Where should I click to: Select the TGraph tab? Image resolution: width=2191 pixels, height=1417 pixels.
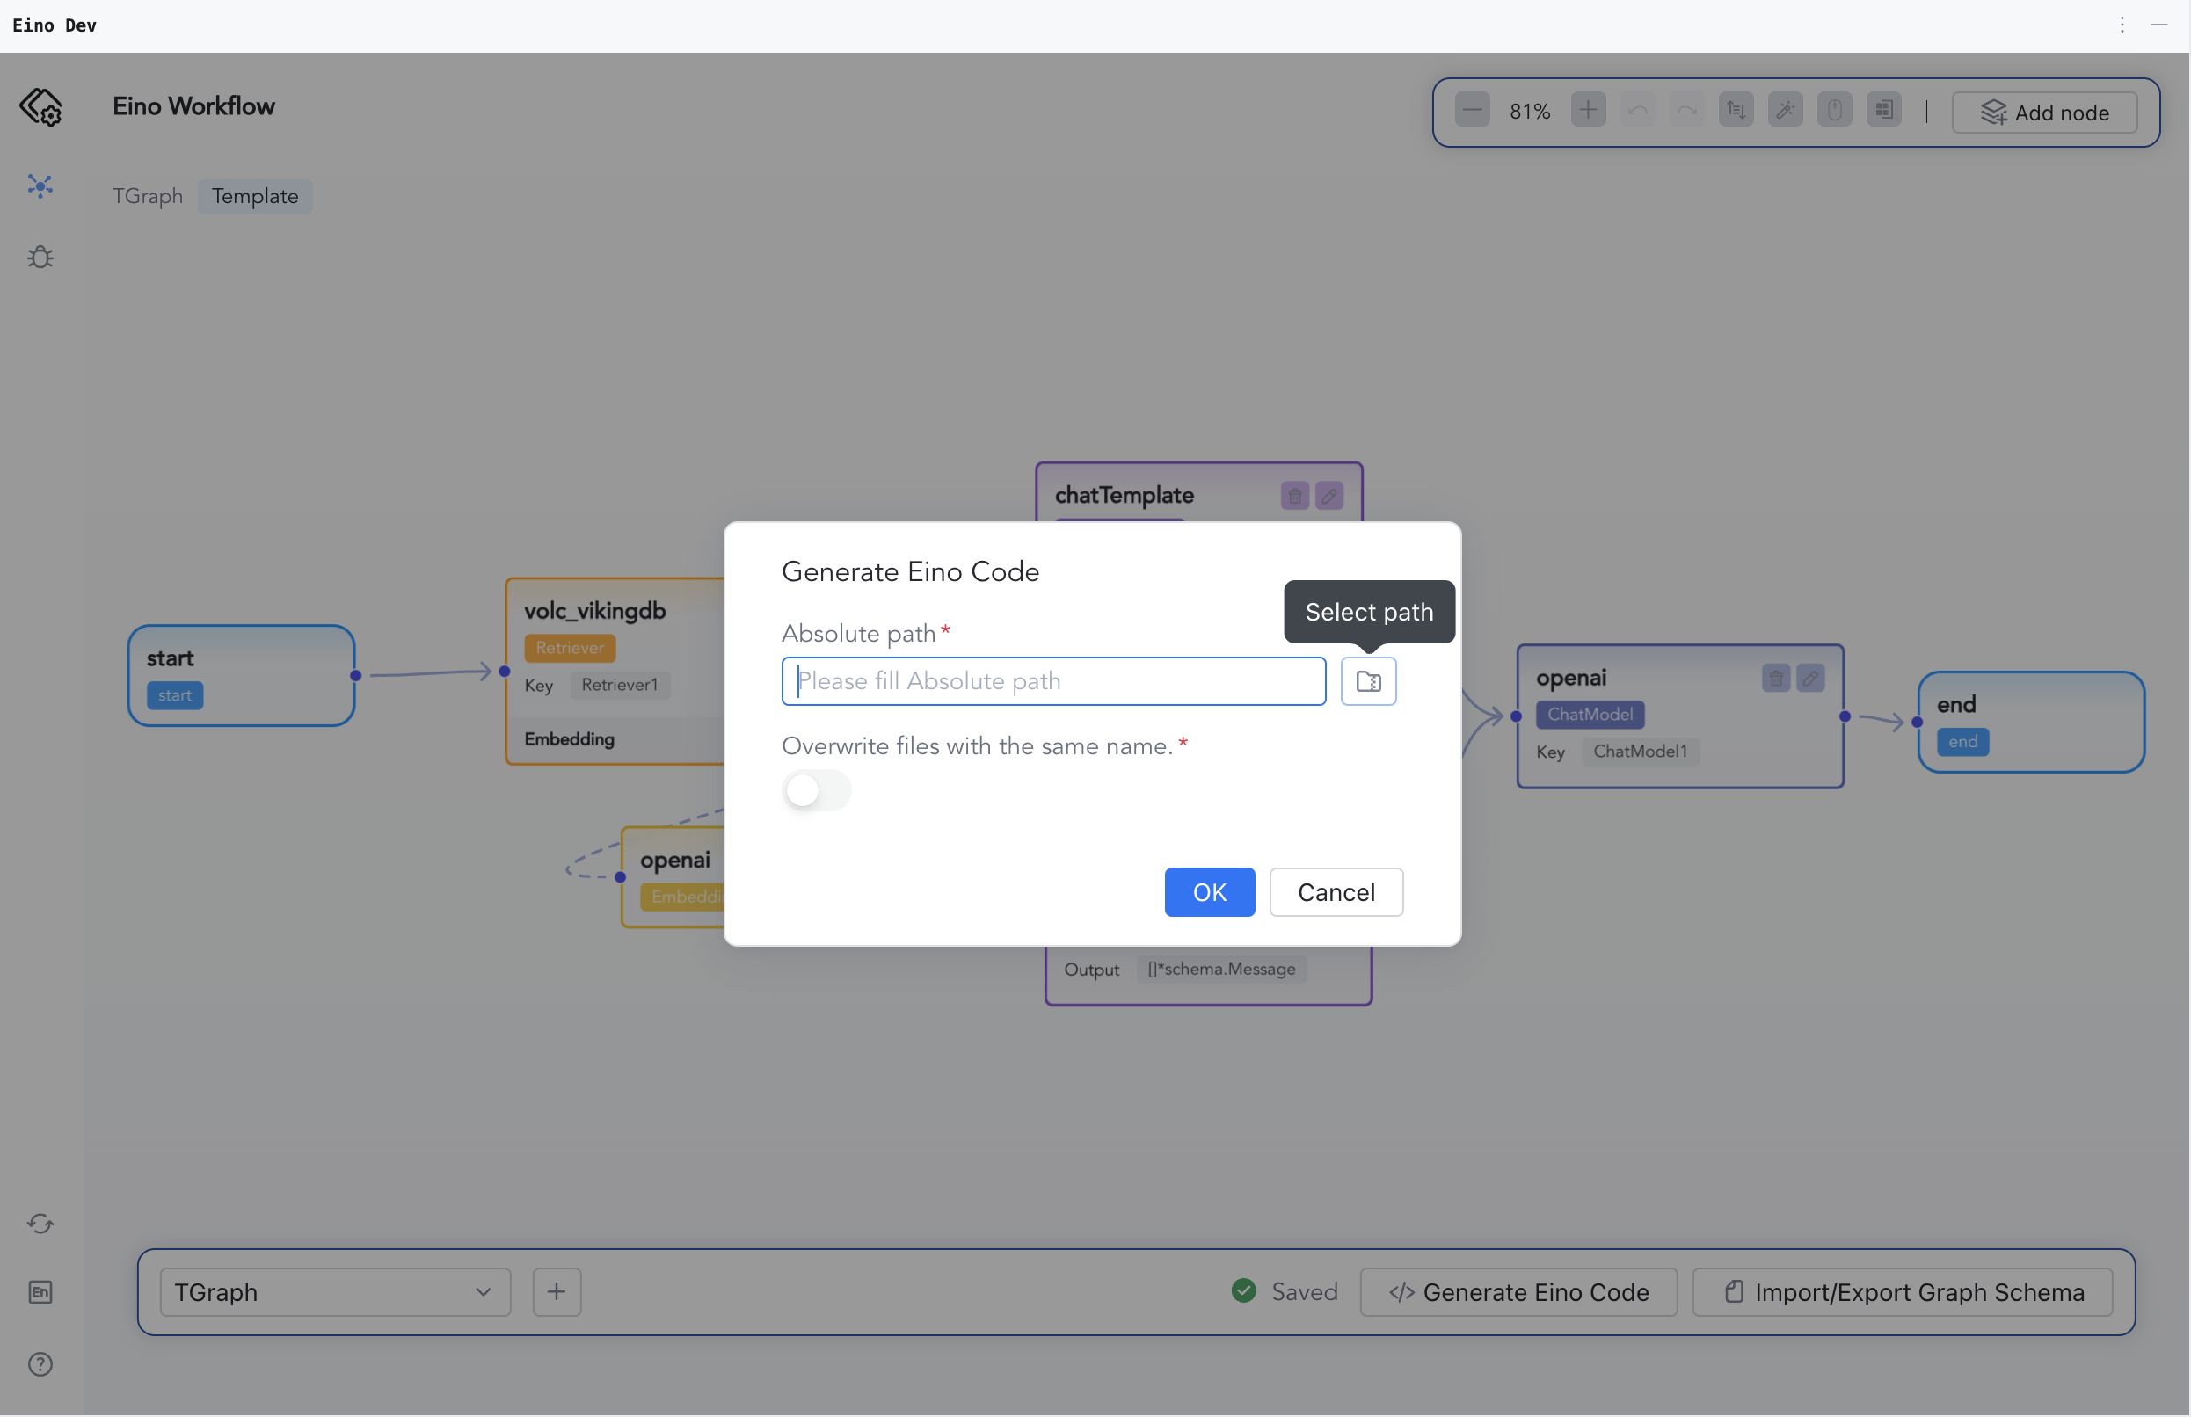point(147,196)
